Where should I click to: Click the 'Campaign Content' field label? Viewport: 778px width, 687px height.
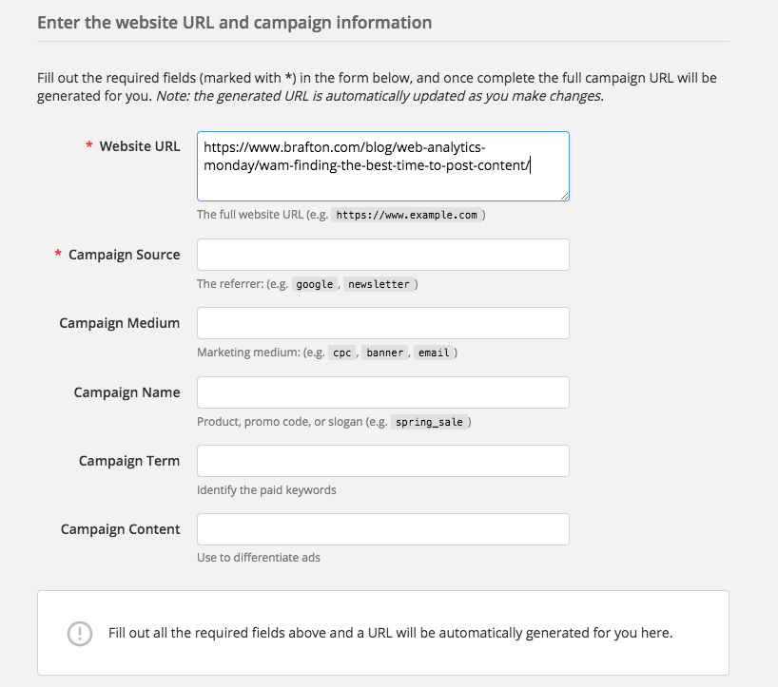[120, 529]
